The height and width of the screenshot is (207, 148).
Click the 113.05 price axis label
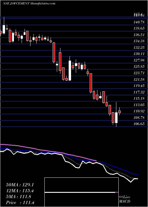(139, 105)
